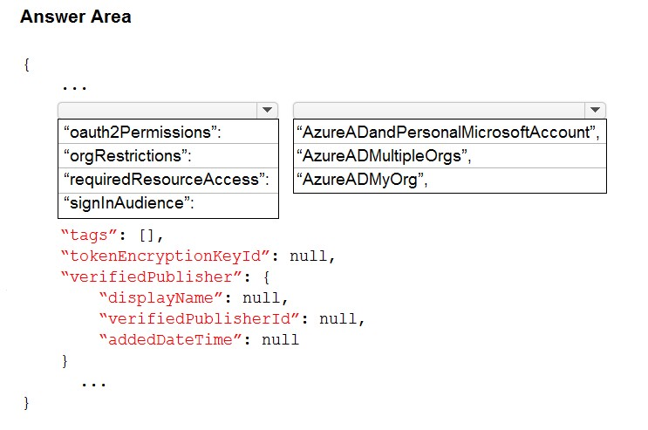Select the "AzureADMultipleOrgs" value

[450, 156]
